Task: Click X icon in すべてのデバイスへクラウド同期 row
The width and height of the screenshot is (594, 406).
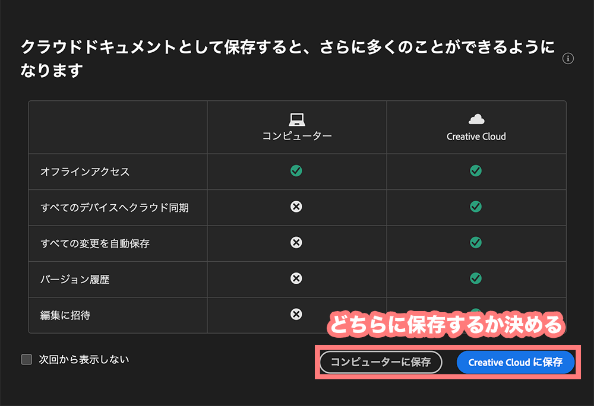Action: click(x=296, y=207)
